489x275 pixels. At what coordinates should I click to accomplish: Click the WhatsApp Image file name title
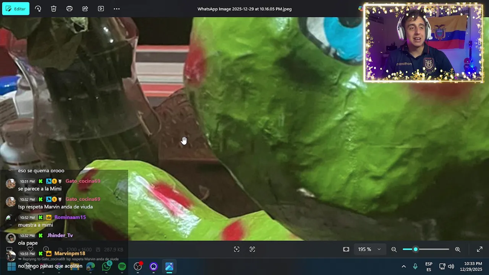(244, 9)
